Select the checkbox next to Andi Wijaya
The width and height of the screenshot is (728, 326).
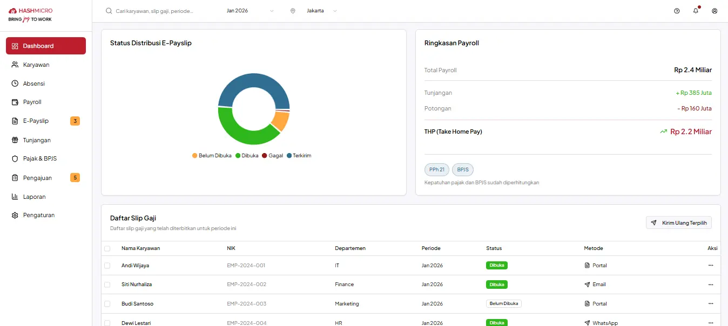pos(107,266)
